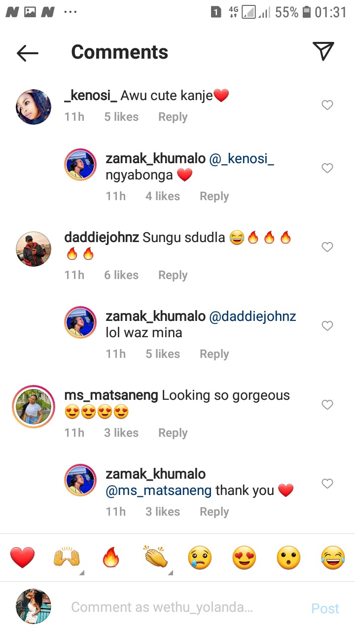Insert laughing tears emoji from quick bar
This screenshot has width=355, height=631.
333,559
